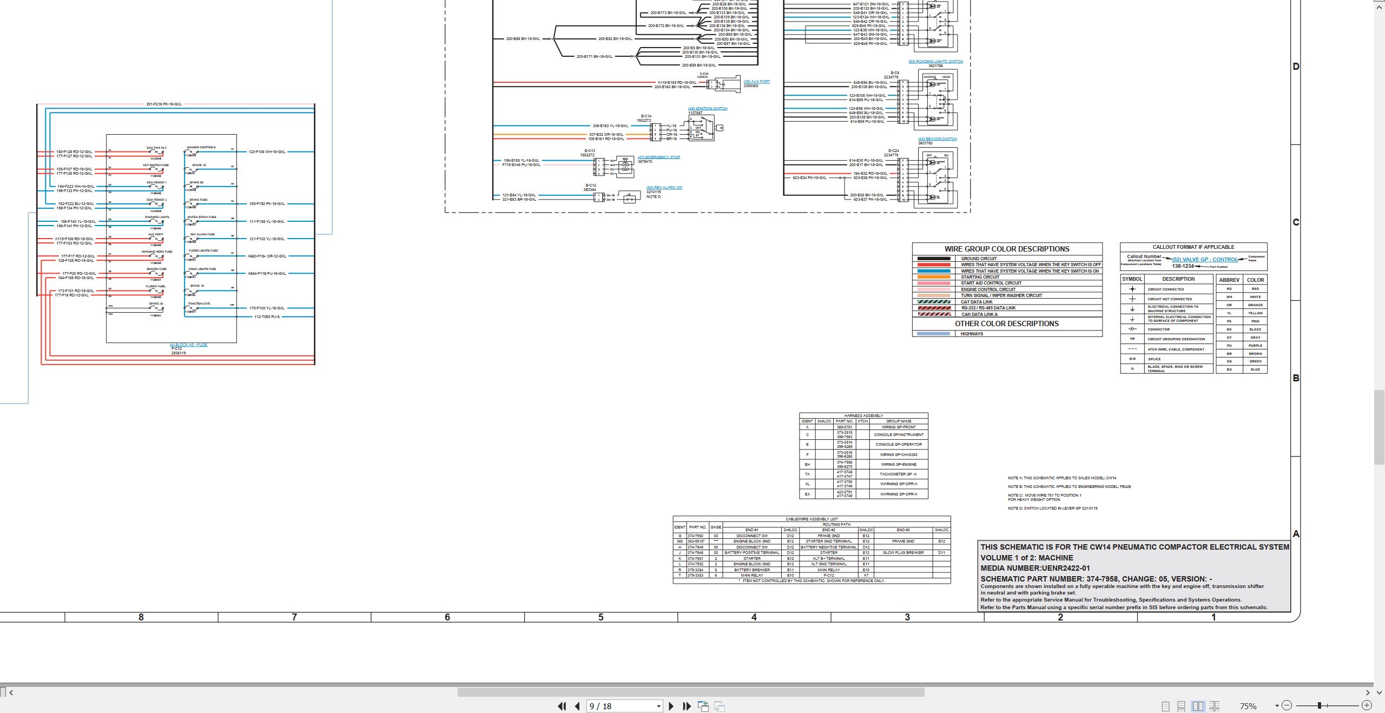The image size is (1385, 713).
Task: Click the horizontal scroll left arrow
Action: click(x=11, y=692)
